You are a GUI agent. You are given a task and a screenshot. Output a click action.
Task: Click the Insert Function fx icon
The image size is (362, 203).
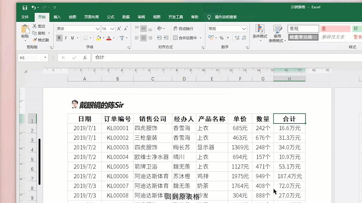coord(85,58)
